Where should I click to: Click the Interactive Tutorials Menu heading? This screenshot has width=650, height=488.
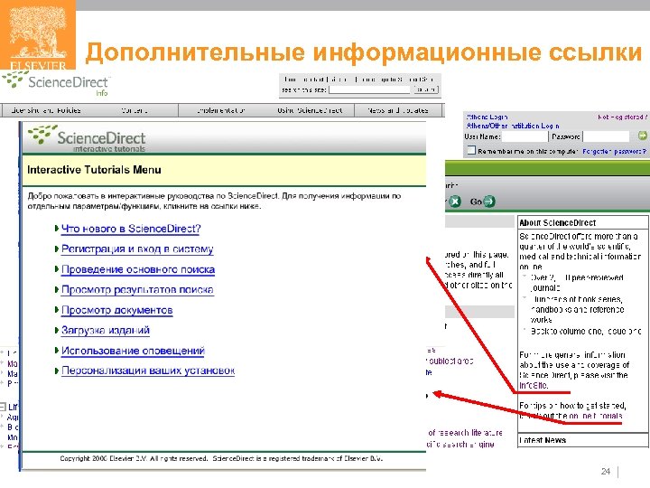coord(94,170)
